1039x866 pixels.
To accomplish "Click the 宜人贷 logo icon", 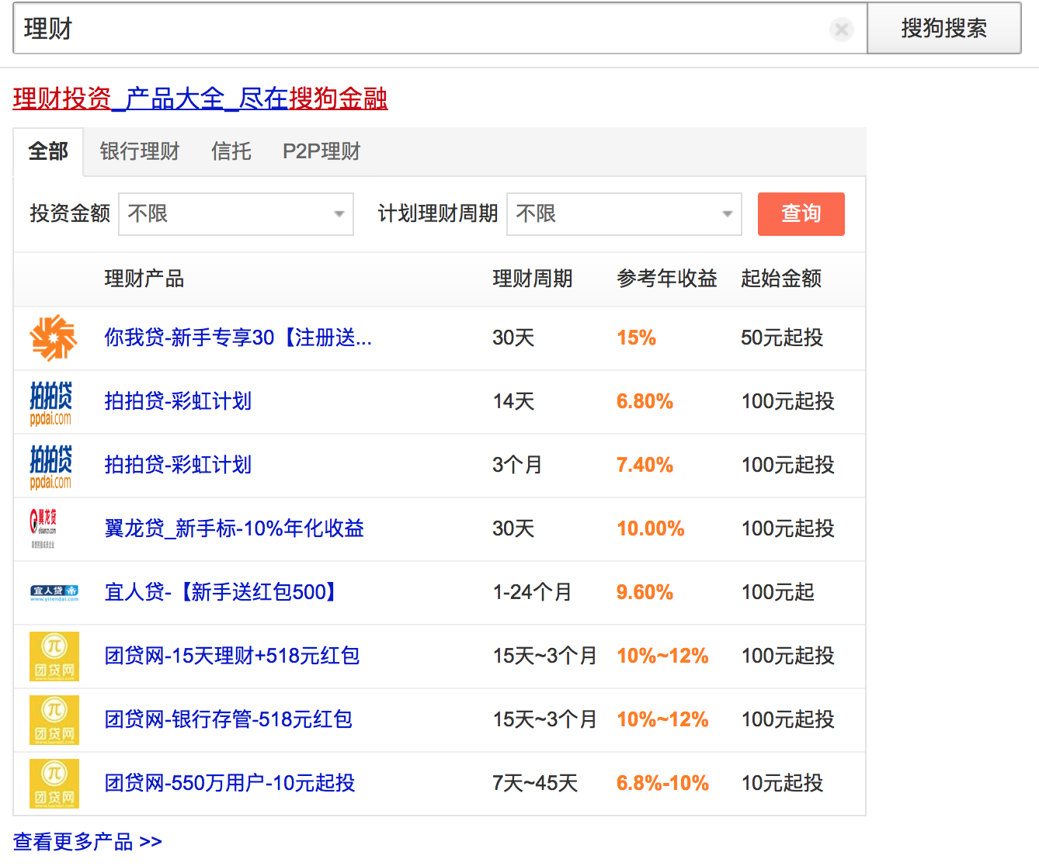I will tap(54, 593).
